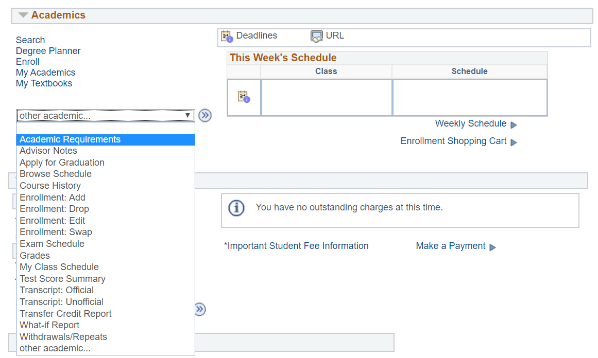Open My Textbooks link
The image size is (598, 358).
tap(44, 83)
